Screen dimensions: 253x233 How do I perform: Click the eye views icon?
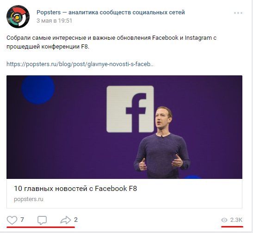[x=224, y=220]
